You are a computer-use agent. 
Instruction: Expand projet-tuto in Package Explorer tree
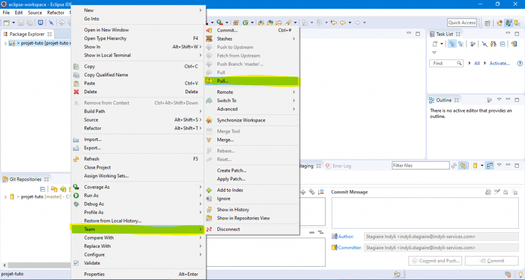pyautogui.click(x=5, y=43)
